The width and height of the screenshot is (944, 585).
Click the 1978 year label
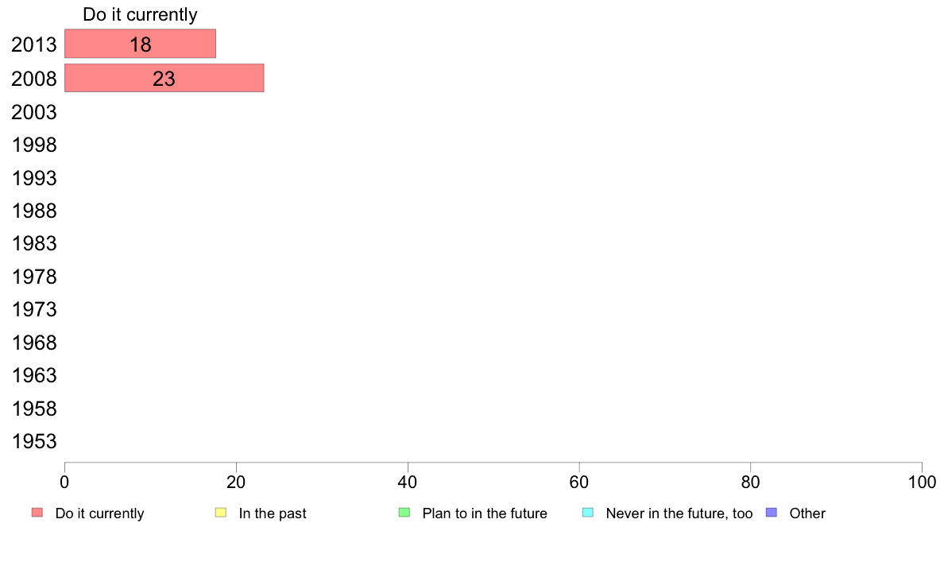[x=33, y=277]
